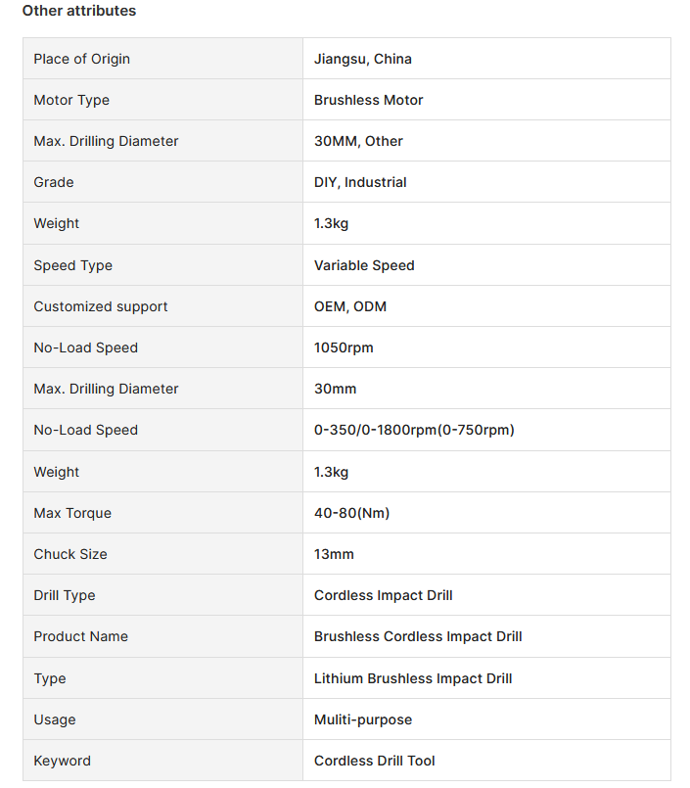The image size is (690, 788).
Task: Select the "Variable Speed" value
Action: (364, 265)
